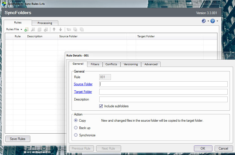Select the Back up action radio button
This screenshot has height=155, width=235.
[x=76, y=128]
